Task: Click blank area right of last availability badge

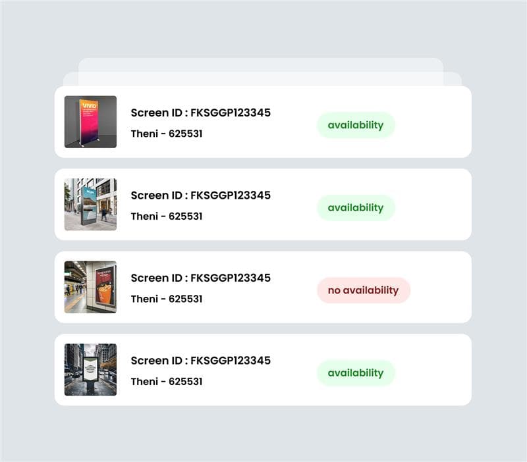Action: (x=433, y=372)
